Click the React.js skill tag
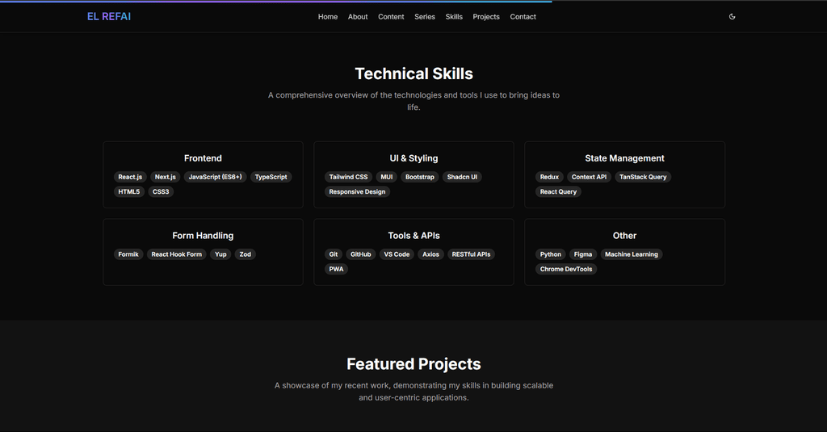Image resolution: width=827 pixels, height=432 pixels. [130, 177]
